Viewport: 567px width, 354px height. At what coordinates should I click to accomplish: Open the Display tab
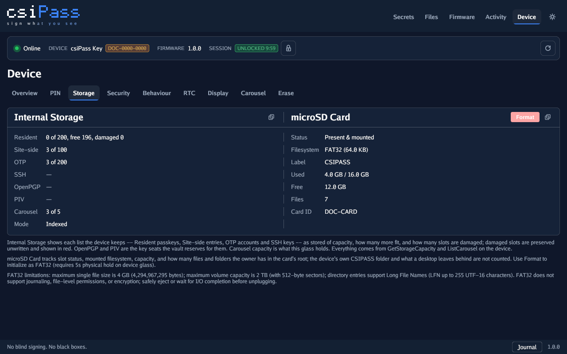pos(218,93)
